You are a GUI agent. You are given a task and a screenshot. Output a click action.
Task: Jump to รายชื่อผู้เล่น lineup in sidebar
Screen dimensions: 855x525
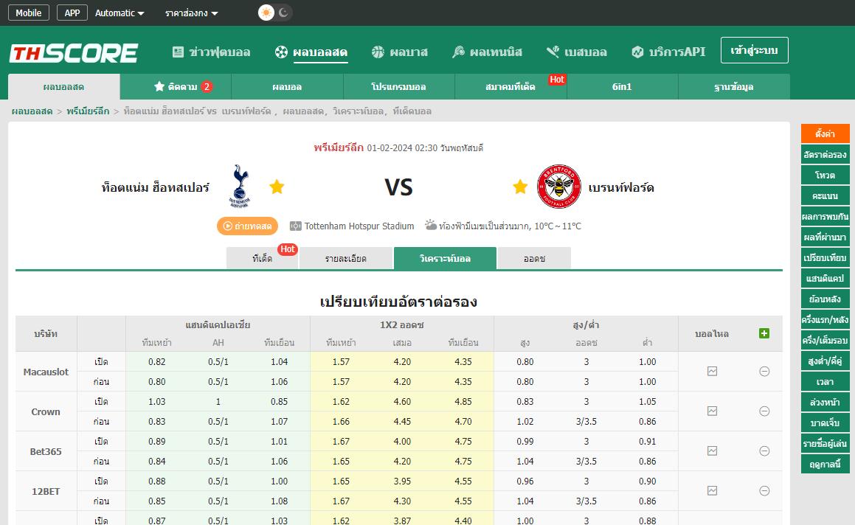(825, 444)
